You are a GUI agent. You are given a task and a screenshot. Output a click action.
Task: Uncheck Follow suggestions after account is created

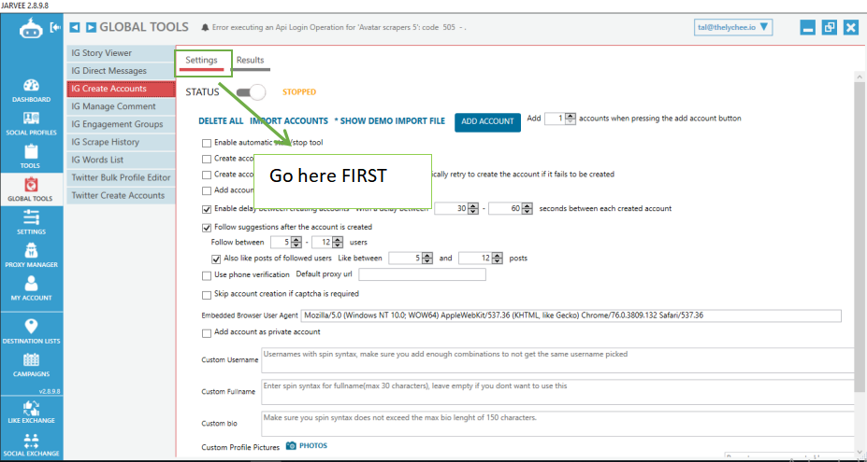(x=207, y=227)
